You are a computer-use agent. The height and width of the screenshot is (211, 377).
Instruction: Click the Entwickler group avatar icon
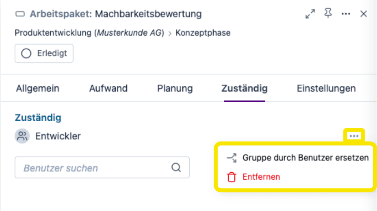click(22, 136)
